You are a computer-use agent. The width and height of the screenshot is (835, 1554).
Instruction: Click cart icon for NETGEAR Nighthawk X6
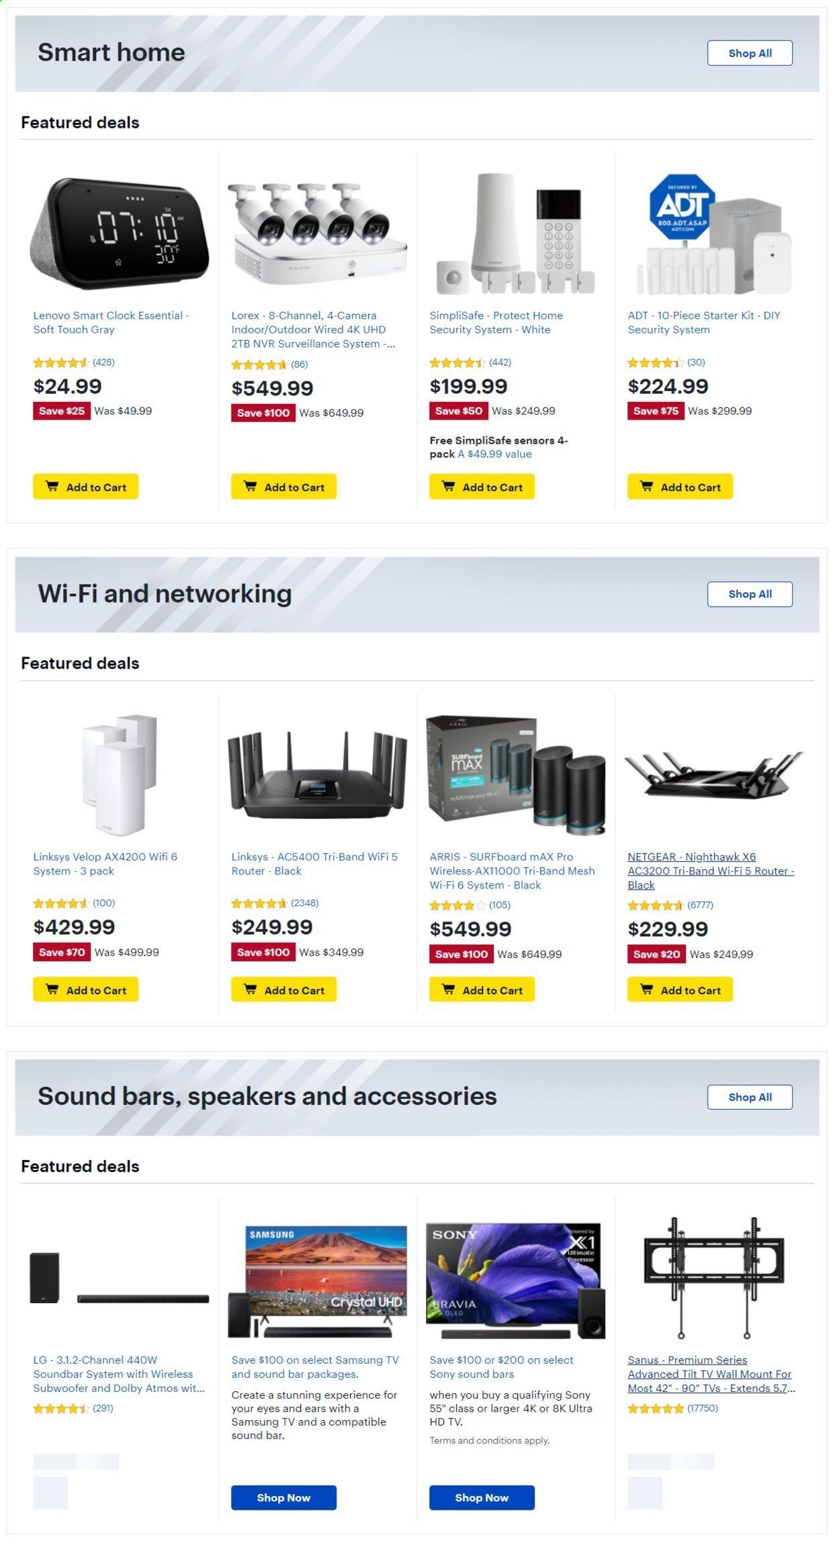[x=646, y=989]
